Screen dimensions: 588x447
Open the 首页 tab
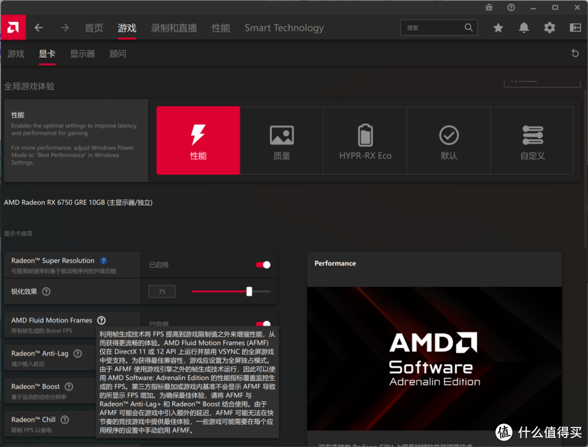(94, 28)
